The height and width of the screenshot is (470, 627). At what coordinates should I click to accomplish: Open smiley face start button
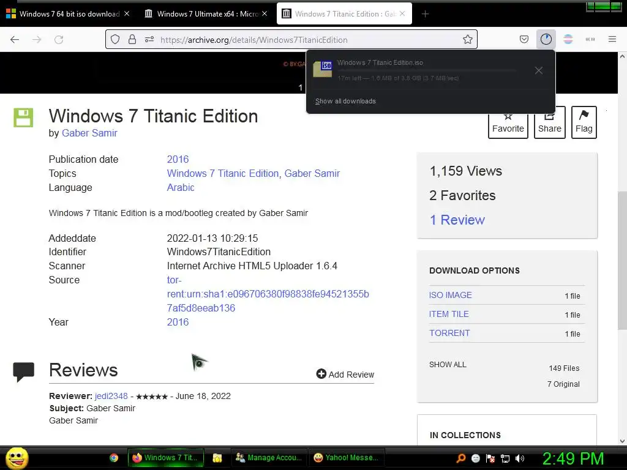(17, 458)
